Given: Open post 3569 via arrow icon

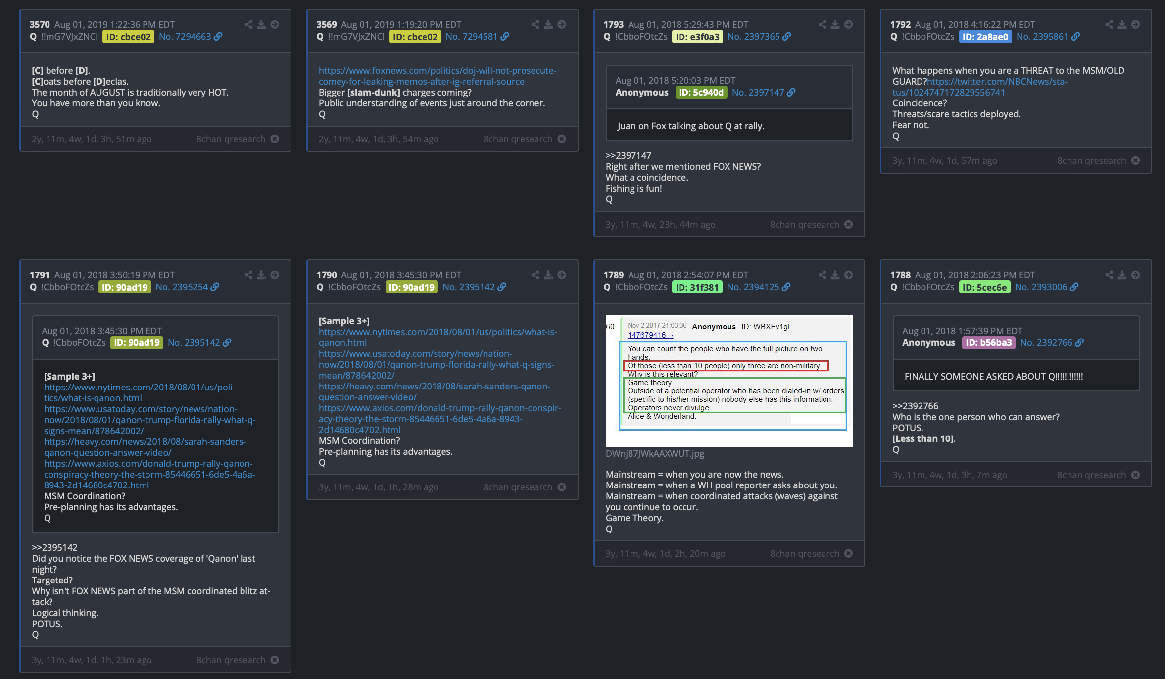Looking at the screenshot, I should pyautogui.click(x=562, y=24).
